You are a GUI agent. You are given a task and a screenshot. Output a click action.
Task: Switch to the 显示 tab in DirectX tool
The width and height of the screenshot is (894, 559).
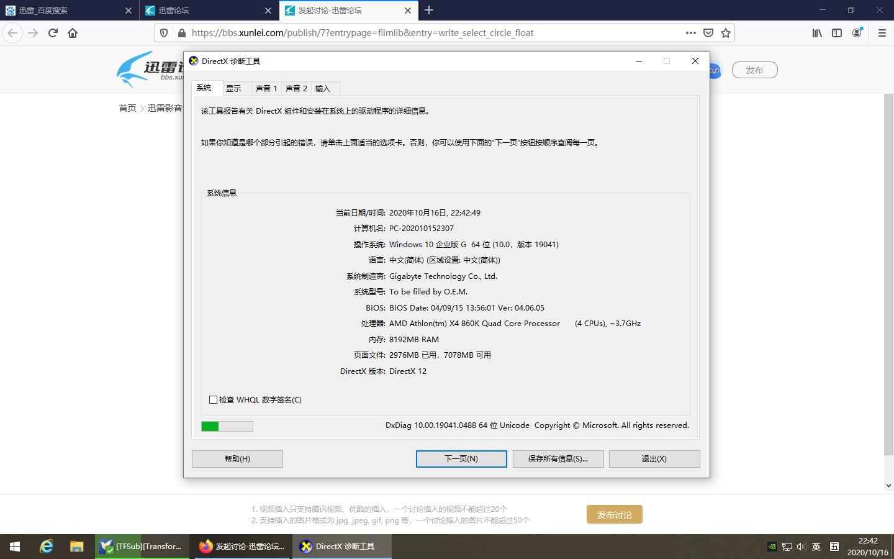point(235,88)
